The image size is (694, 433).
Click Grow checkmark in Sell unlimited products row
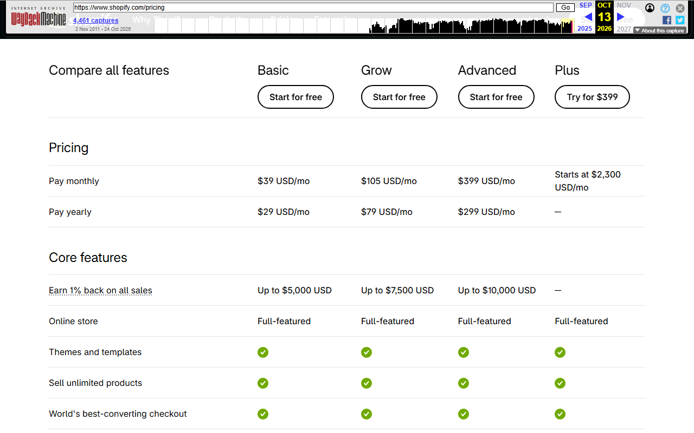click(367, 383)
